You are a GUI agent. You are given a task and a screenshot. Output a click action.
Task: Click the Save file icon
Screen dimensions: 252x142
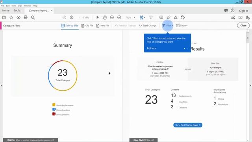pyautogui.click(x=4, y=17)
